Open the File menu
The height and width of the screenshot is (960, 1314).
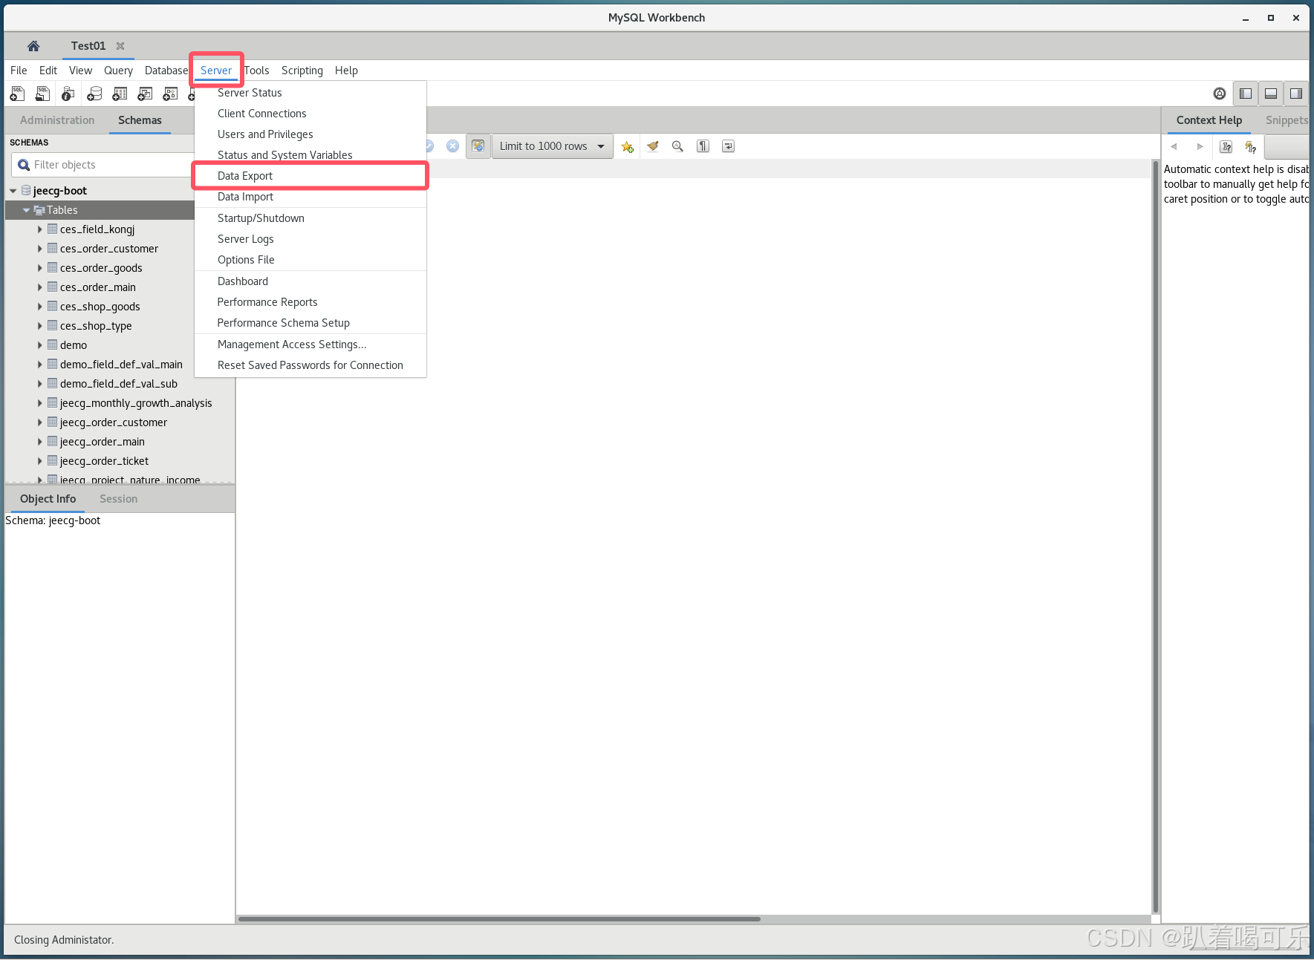(x=19, y=71)
